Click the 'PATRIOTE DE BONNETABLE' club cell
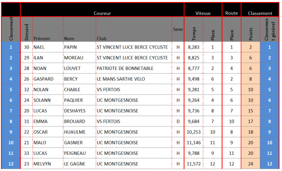282x171 pixels. [x=125, y=68]
